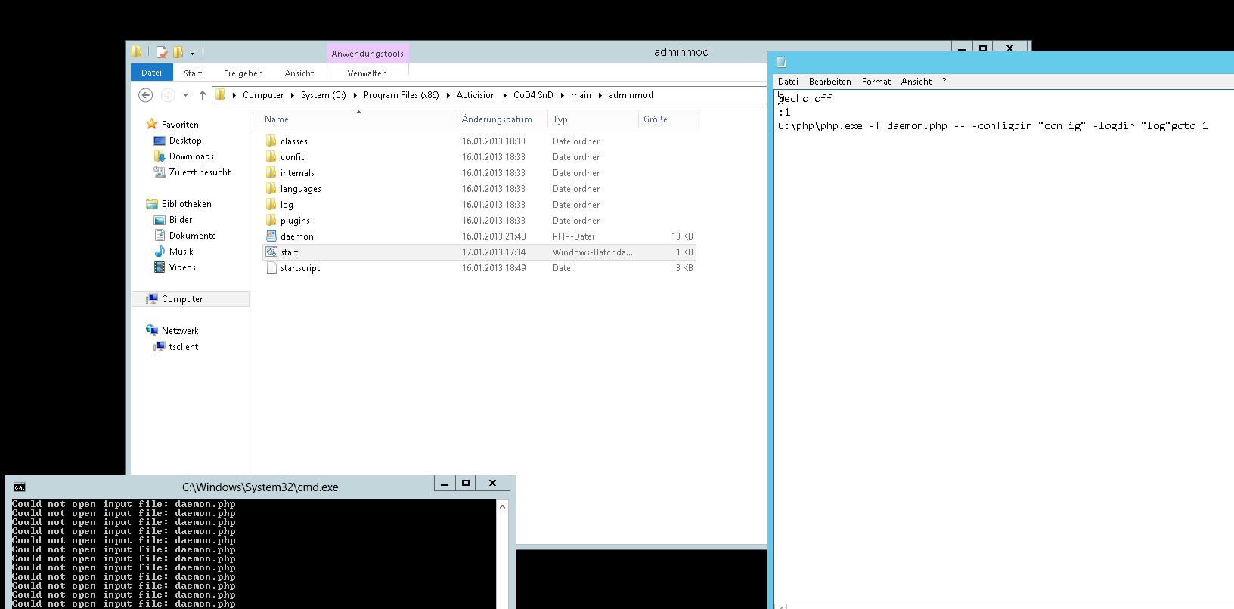Image resolution: width=1234 pixels, height=609 pixels.
Task: Select Downloads in the Favoriten sidebar
Action: tap(191, 156)
